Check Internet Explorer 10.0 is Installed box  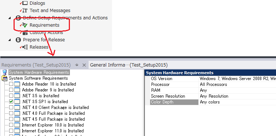11,125
